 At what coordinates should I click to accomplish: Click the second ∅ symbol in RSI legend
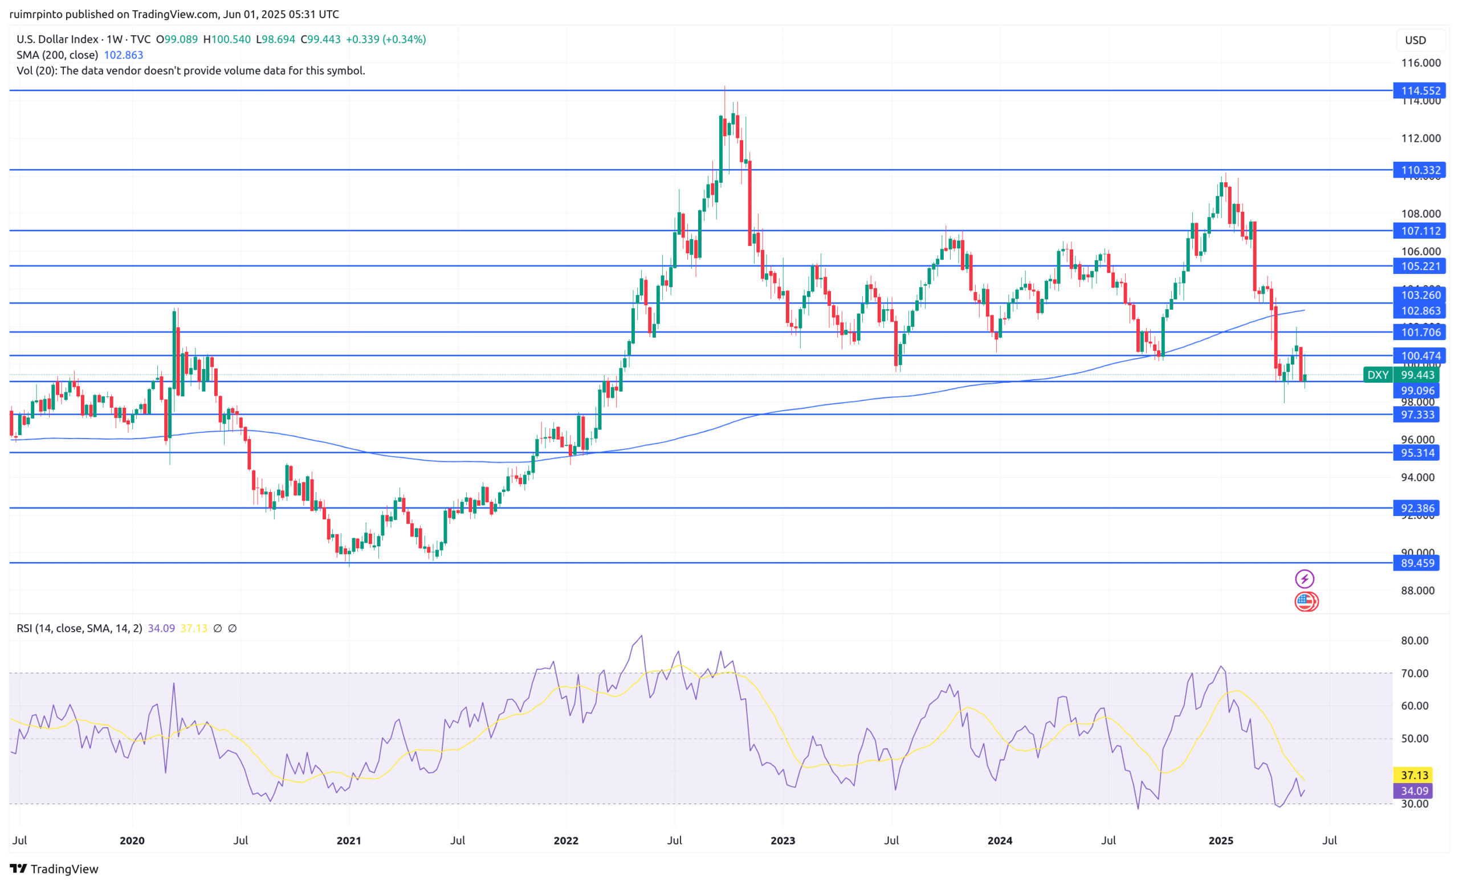pos(232,628)
